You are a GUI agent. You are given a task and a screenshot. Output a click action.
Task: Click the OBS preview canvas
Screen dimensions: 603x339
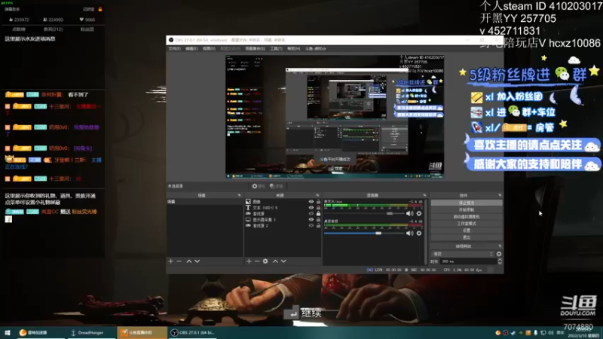(335, 117)
